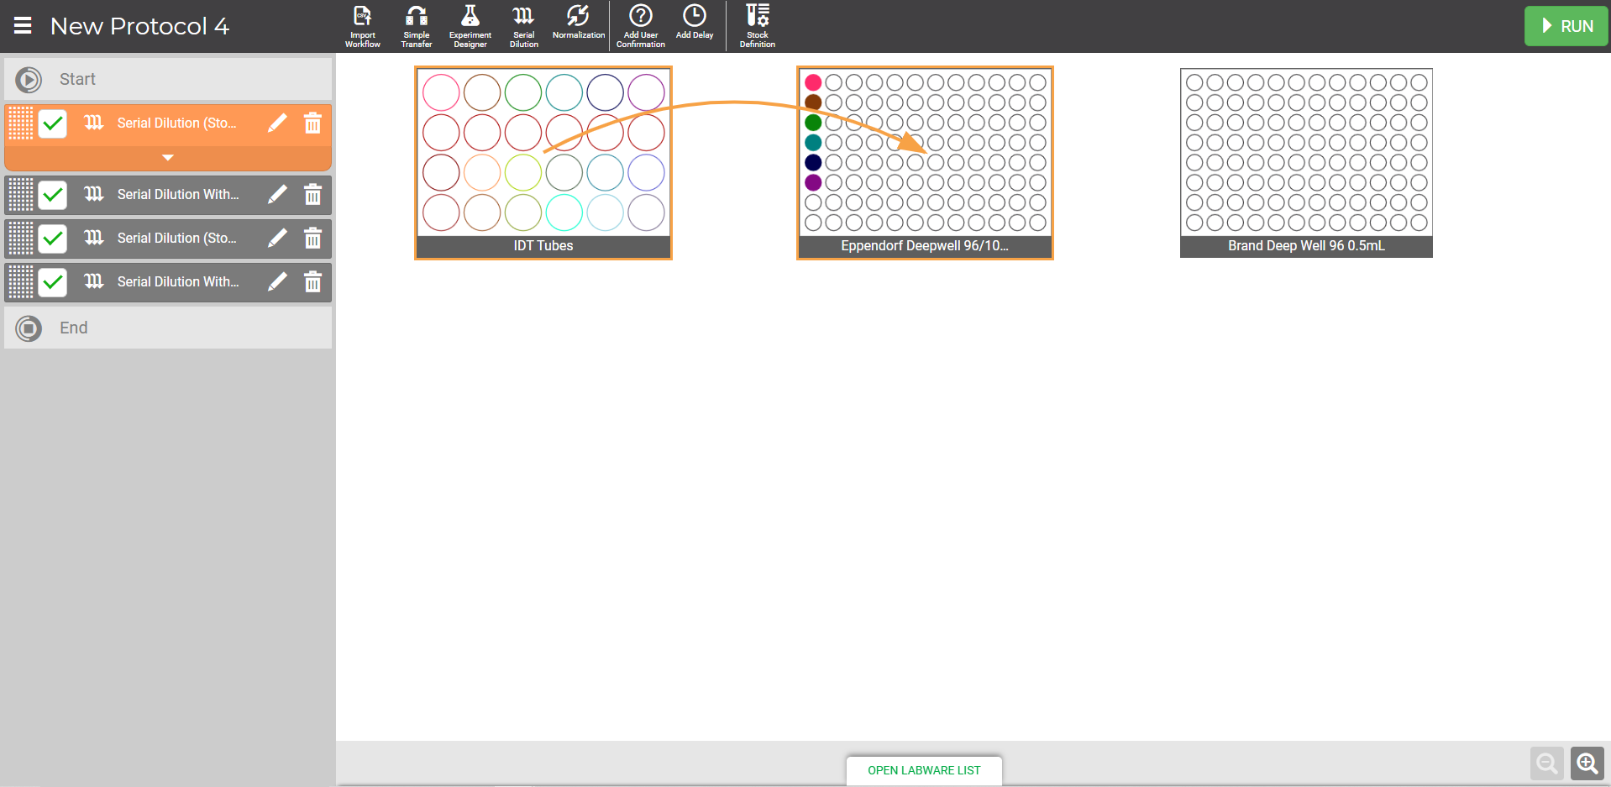Edit the second Serial Dilution (Sto… step
The image size is (1611, 787).
pyautogui.click(x=277, y=239)
